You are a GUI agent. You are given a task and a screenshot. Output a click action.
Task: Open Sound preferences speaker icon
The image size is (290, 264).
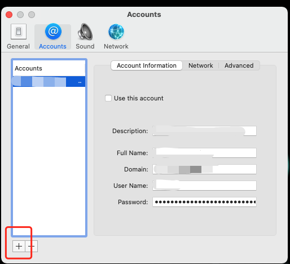tap(85, 32)
